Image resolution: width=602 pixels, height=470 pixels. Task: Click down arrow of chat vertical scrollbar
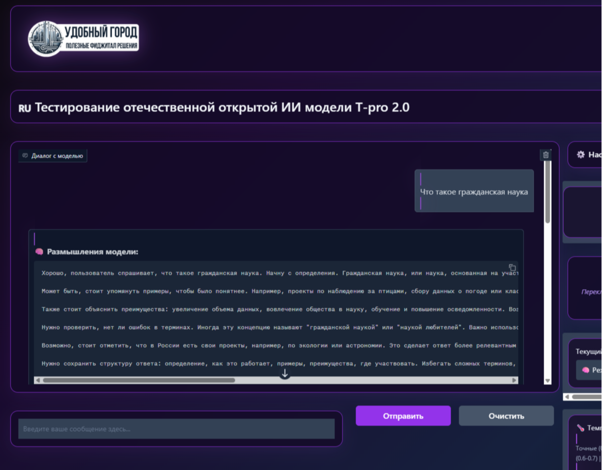point(548,381)
